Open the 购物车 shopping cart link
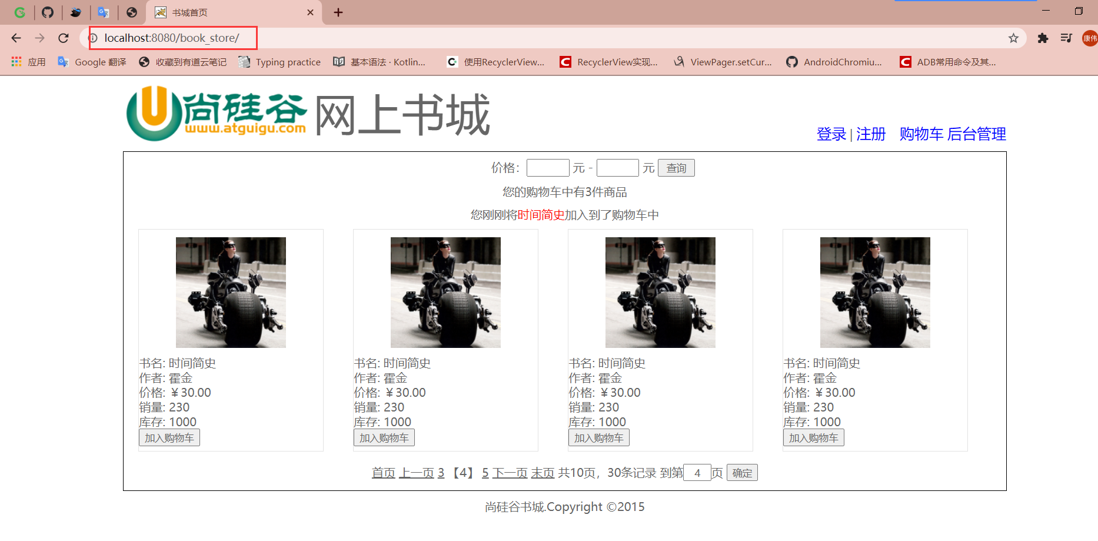This screenshot has height=541, width=1098. coord(921,134)
